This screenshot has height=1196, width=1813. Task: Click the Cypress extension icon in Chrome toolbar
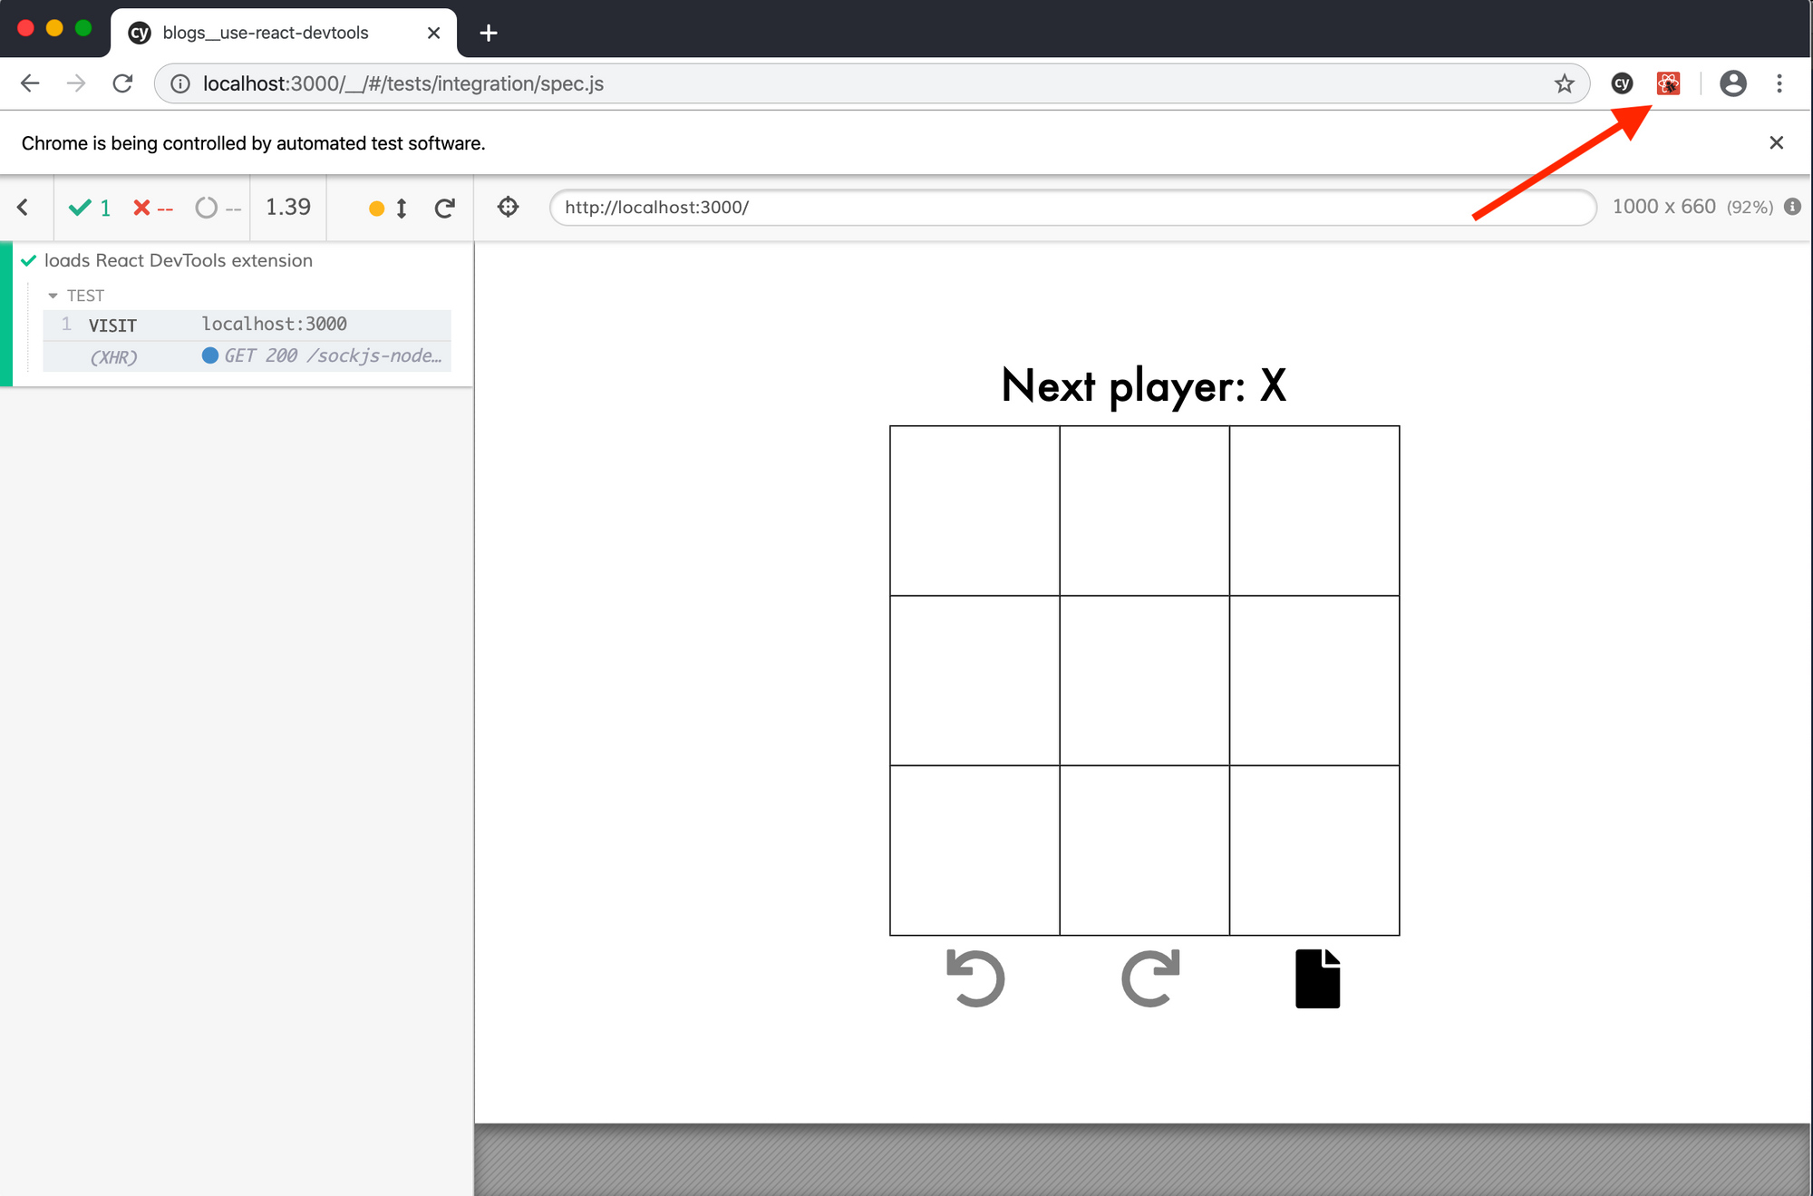(1622, 83)
